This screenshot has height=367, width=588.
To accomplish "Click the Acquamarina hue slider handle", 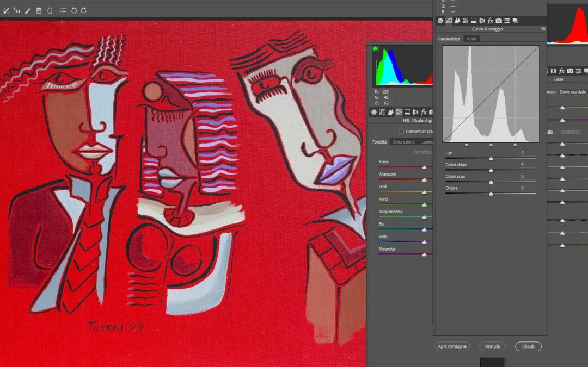I will pyautogui.click(x=425, y=217).
